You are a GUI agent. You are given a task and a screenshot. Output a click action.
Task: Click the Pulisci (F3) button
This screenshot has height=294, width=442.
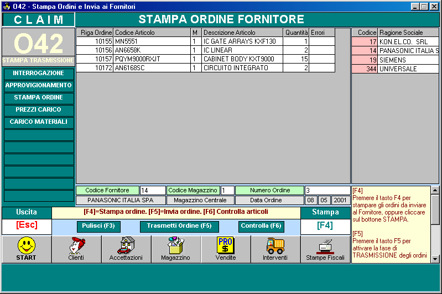(98, 227)
